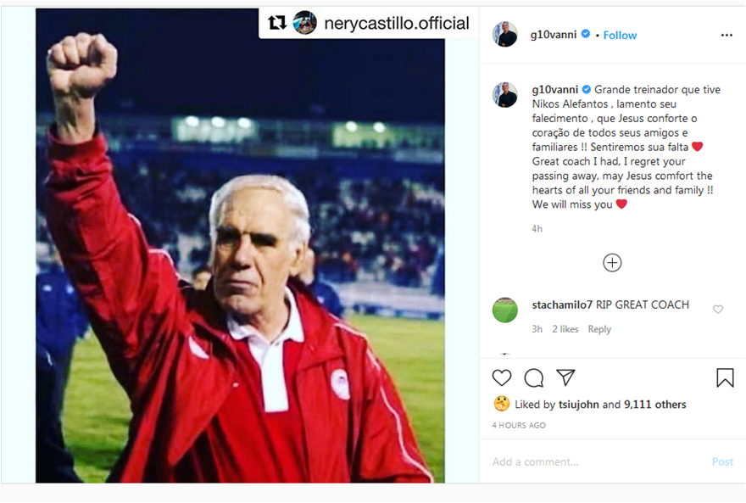The width and height of the screenshot is (746, 503).
Task: Open g10vanni username in post header
Action: pos(553,35)
